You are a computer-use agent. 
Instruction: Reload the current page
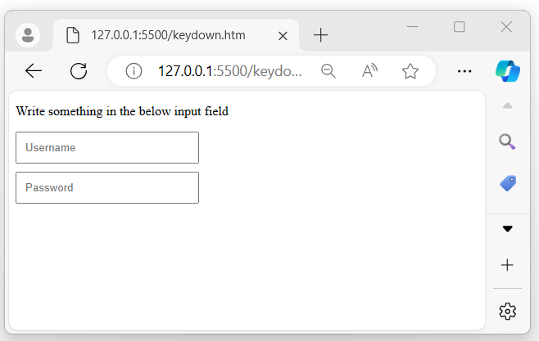click(79, 71)
